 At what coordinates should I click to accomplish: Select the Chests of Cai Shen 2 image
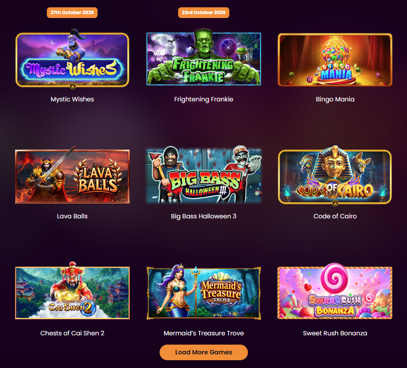point(72,291)
